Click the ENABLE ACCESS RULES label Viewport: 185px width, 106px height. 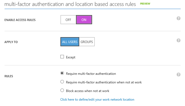20,20
